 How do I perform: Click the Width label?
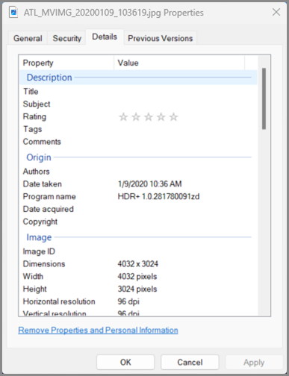(x=33, y=277)
